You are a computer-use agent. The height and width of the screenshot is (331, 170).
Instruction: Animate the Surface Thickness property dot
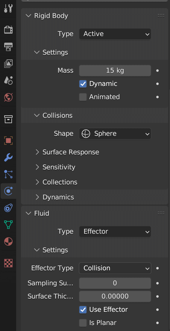tap(157, 296)
